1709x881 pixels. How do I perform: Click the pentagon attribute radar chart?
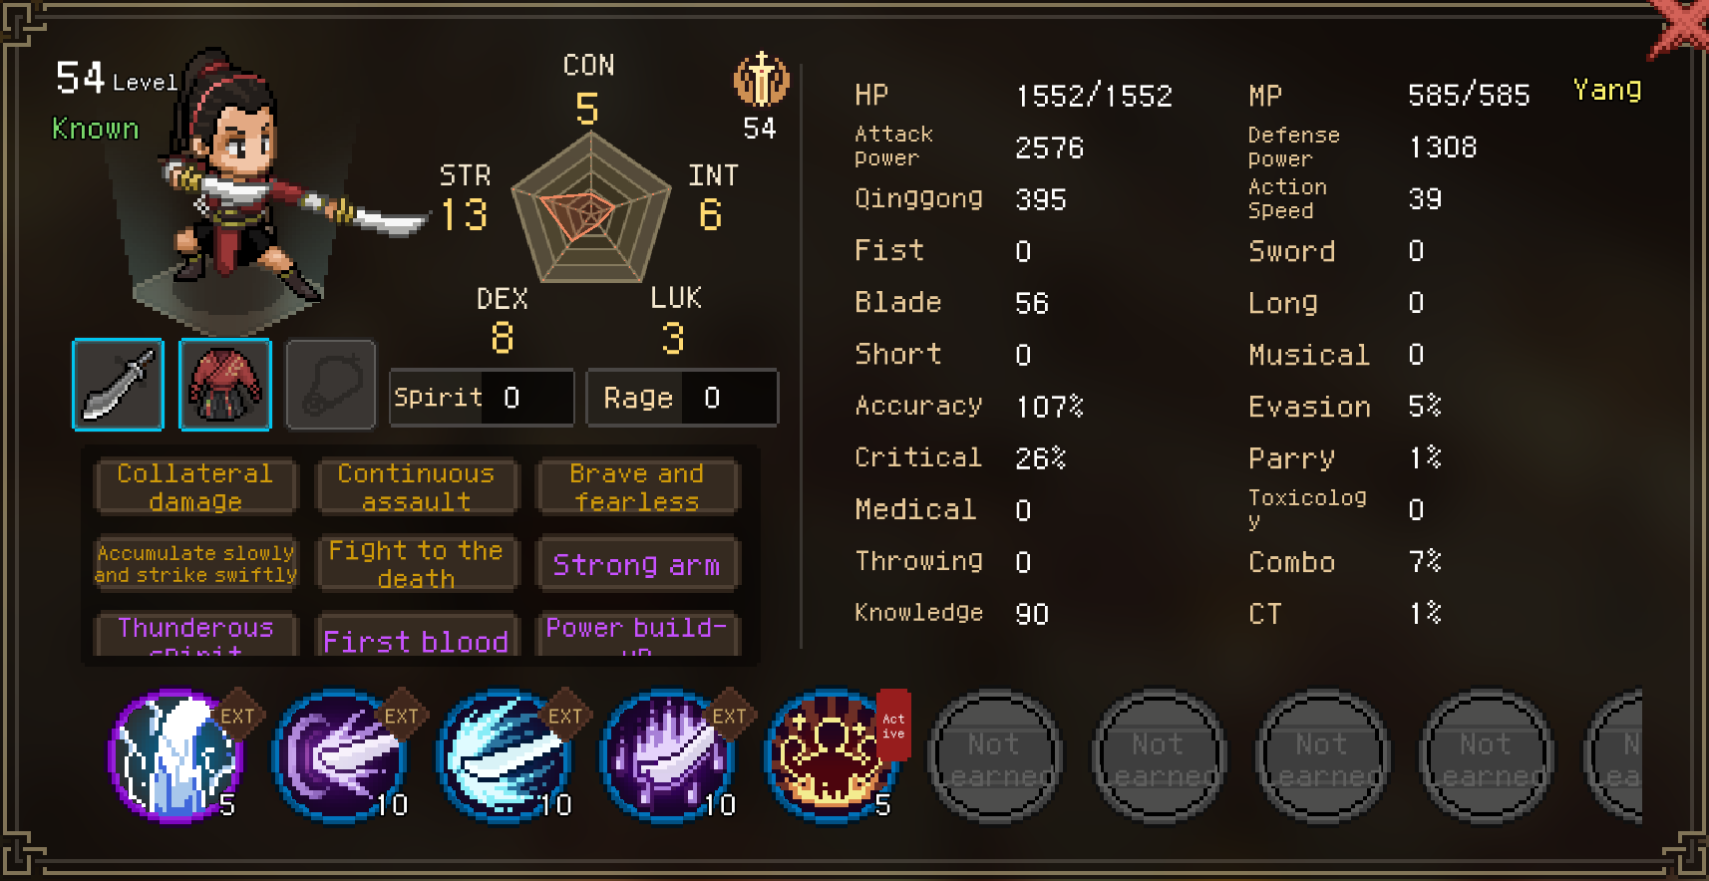pos(591,208)
